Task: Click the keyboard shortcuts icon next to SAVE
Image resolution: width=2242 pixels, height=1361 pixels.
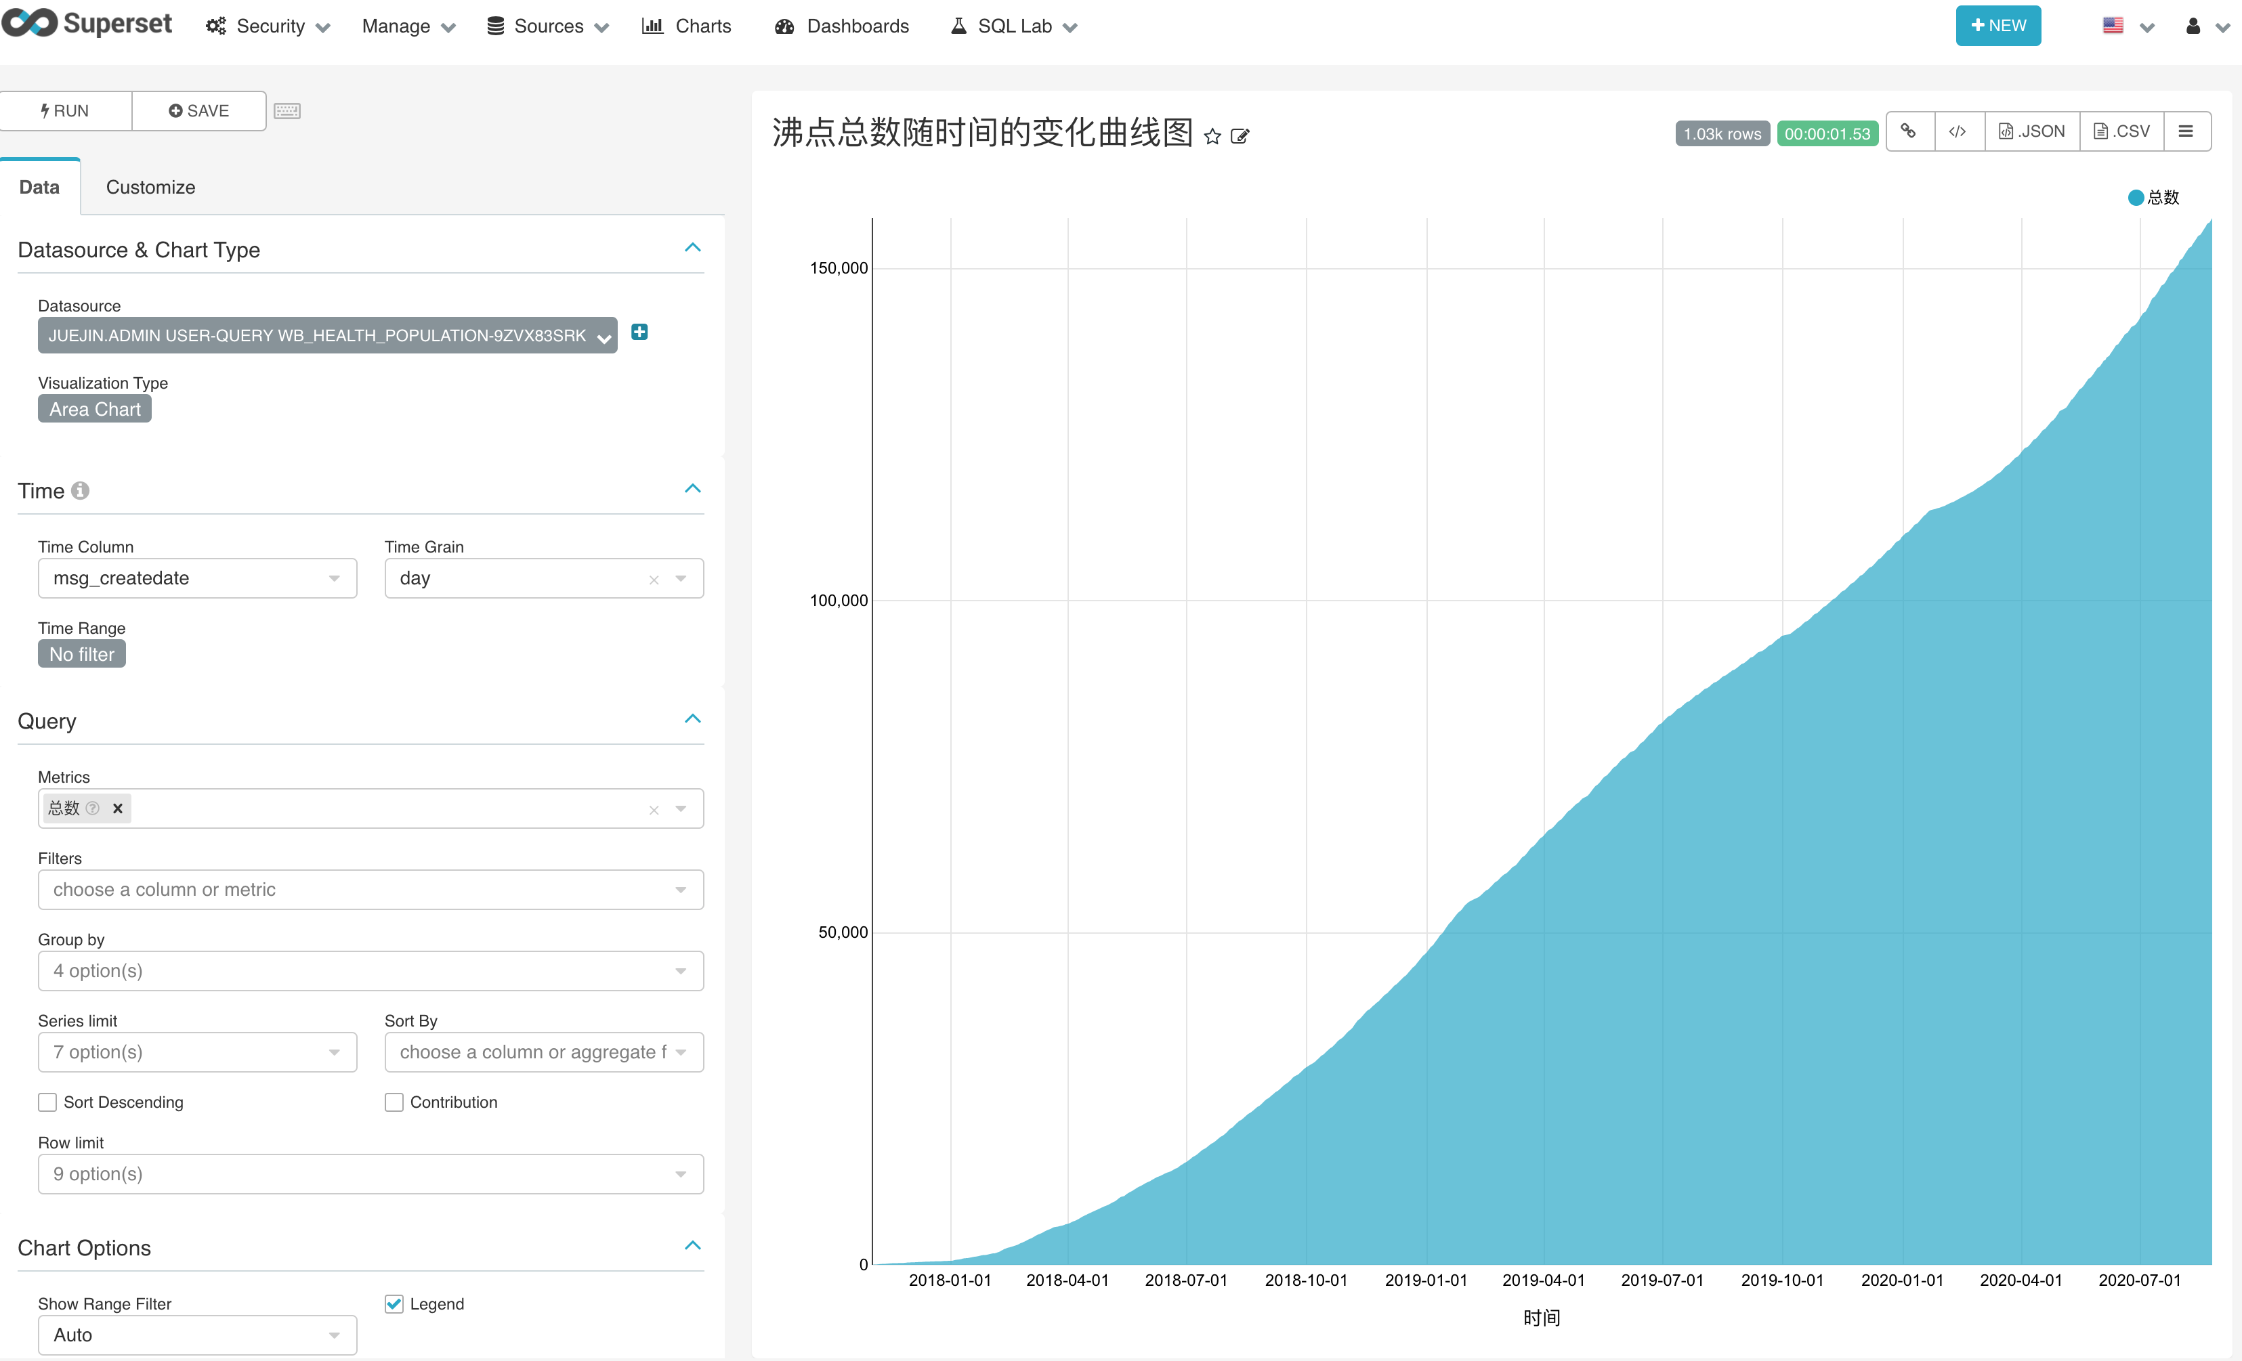Action: pyautogui.click(x=287, y=111)
